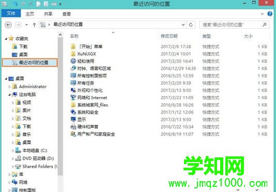Click the Undo icon in title bar

pyautogui.click(x=16, y=4)
